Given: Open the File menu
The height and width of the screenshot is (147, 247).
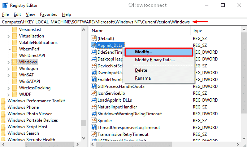Looking at the screenshot, I should coord(5,14).
